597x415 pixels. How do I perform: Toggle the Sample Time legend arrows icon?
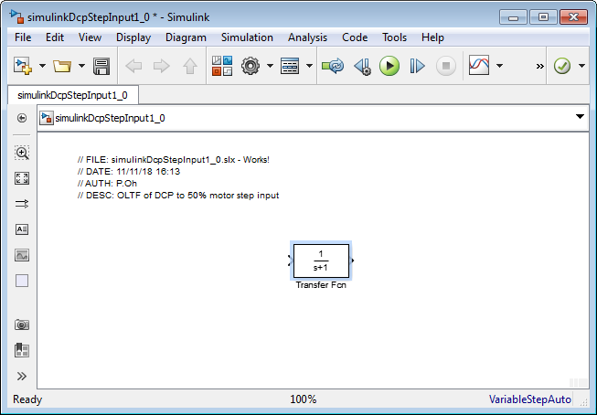pyautogui.click(x=22, y=204)
